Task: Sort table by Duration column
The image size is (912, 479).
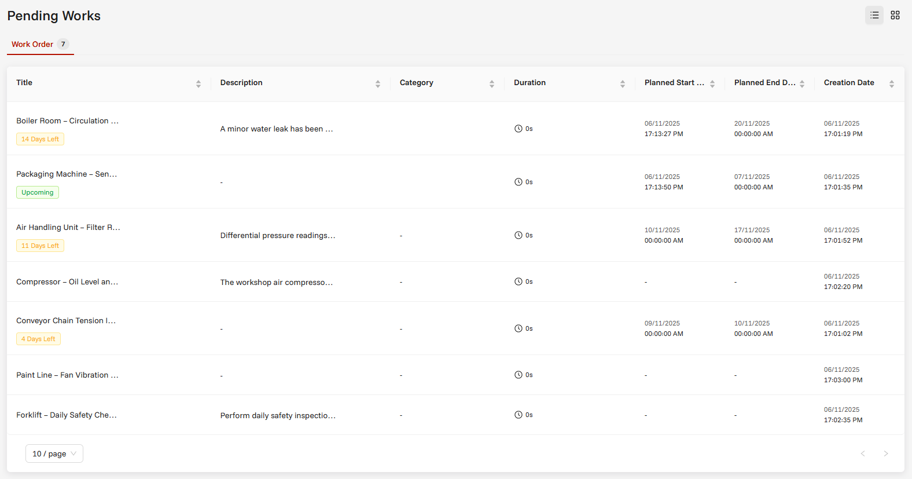Action: (x=623, y=84)
